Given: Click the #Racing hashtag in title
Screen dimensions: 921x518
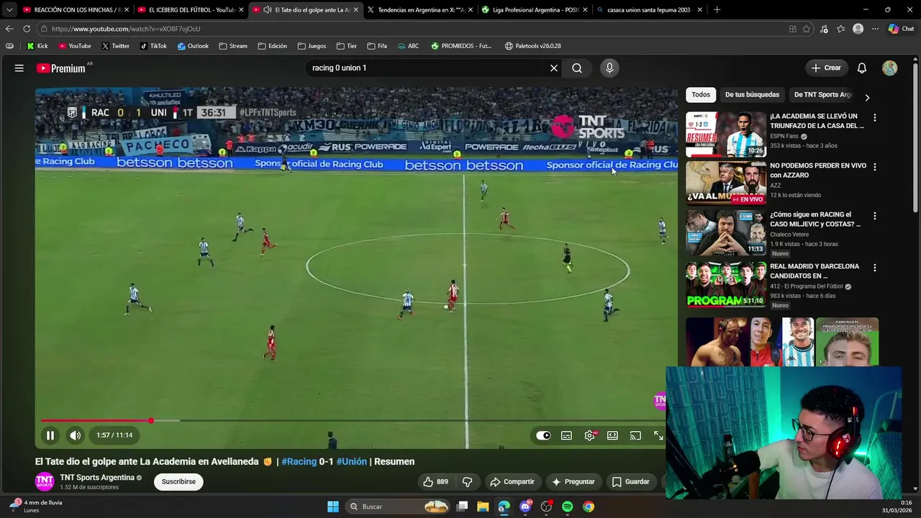Looking at the screenshot, I should [299, 462].
